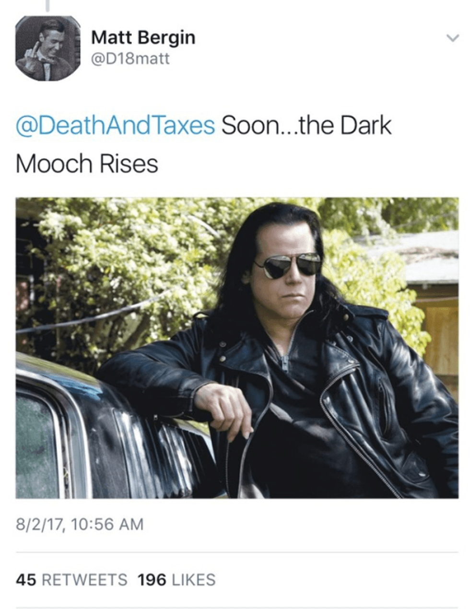Image resolution: width=470 pixels, height=609 pixels.
Task: View the 196 likes count
Action: 152,580
